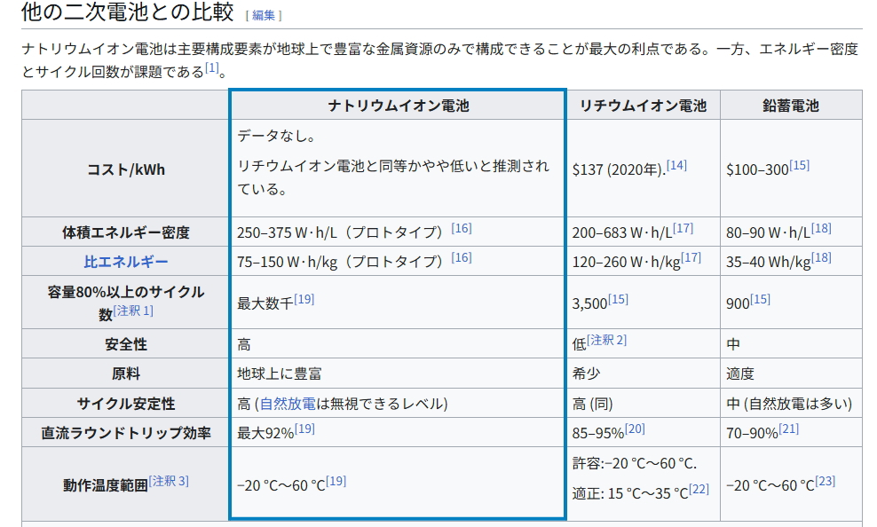The height and width of the screenshot is (527, 877).
Task: Open 注釈 3 note beside 動作温度範囲
Action: coord(169,481)
